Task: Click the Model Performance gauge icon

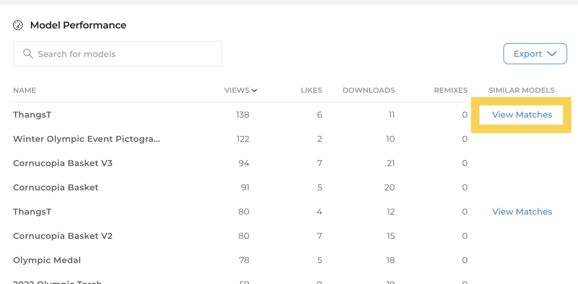Action: tap(18, 25)
